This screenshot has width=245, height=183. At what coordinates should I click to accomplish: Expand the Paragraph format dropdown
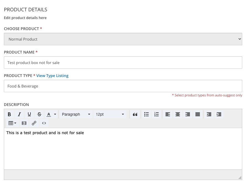point(76,114)
